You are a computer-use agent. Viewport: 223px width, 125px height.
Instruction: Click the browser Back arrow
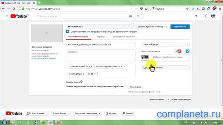tap(3, 9)
